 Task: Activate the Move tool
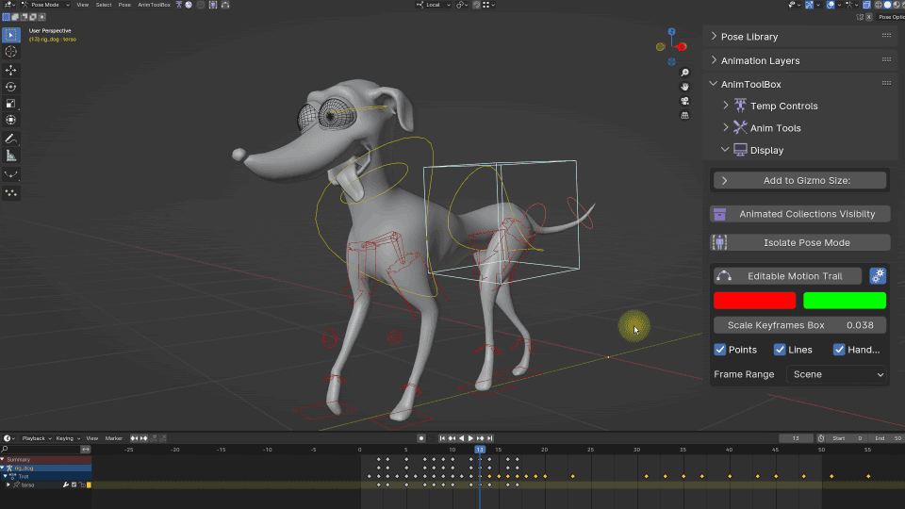coord(11,71)
